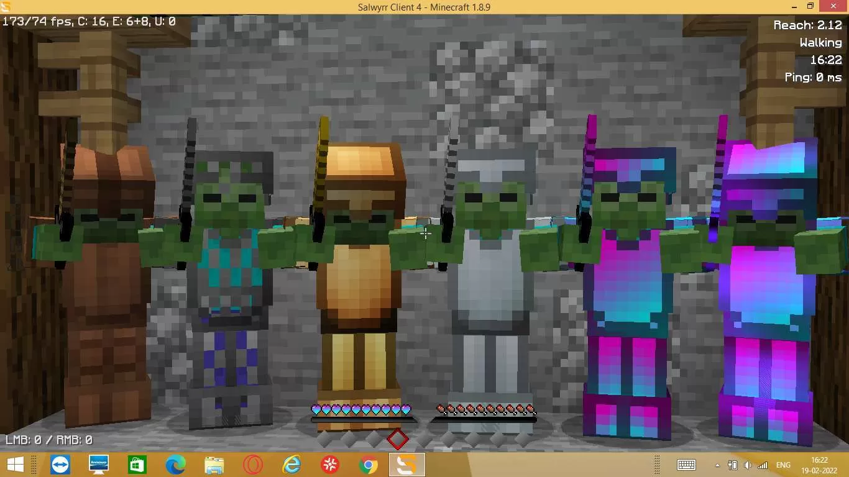Open the Lenovo taskbar app
Viewport: 849px width, 477px height.
click(x=99, y=465)
